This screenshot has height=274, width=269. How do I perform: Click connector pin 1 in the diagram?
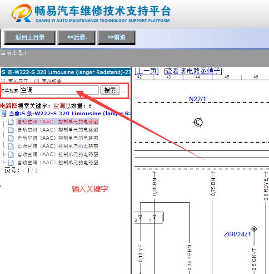[150, 220]
